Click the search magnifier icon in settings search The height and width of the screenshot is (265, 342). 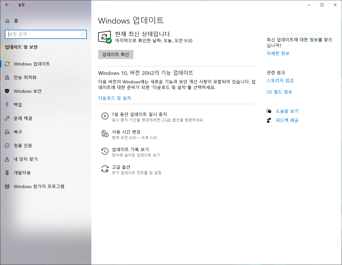pyautogui.click(x=83, y=34)
